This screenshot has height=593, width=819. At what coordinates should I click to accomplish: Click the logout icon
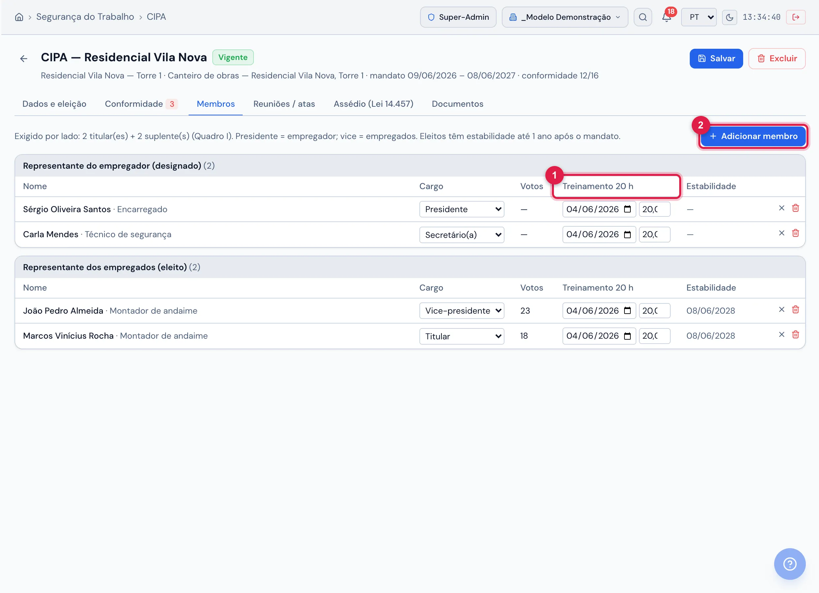tap(796, 17)
